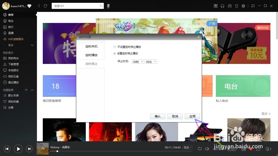Click the 应用 button
The height and width of the screenshot is (156, 278).
pos(192,116)
